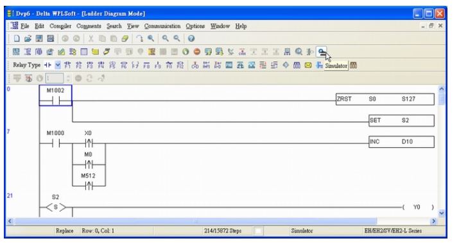This screenshot has height=243, width=459.
Task: Insert the F8 relay element icon
Action: coord(146,65)
